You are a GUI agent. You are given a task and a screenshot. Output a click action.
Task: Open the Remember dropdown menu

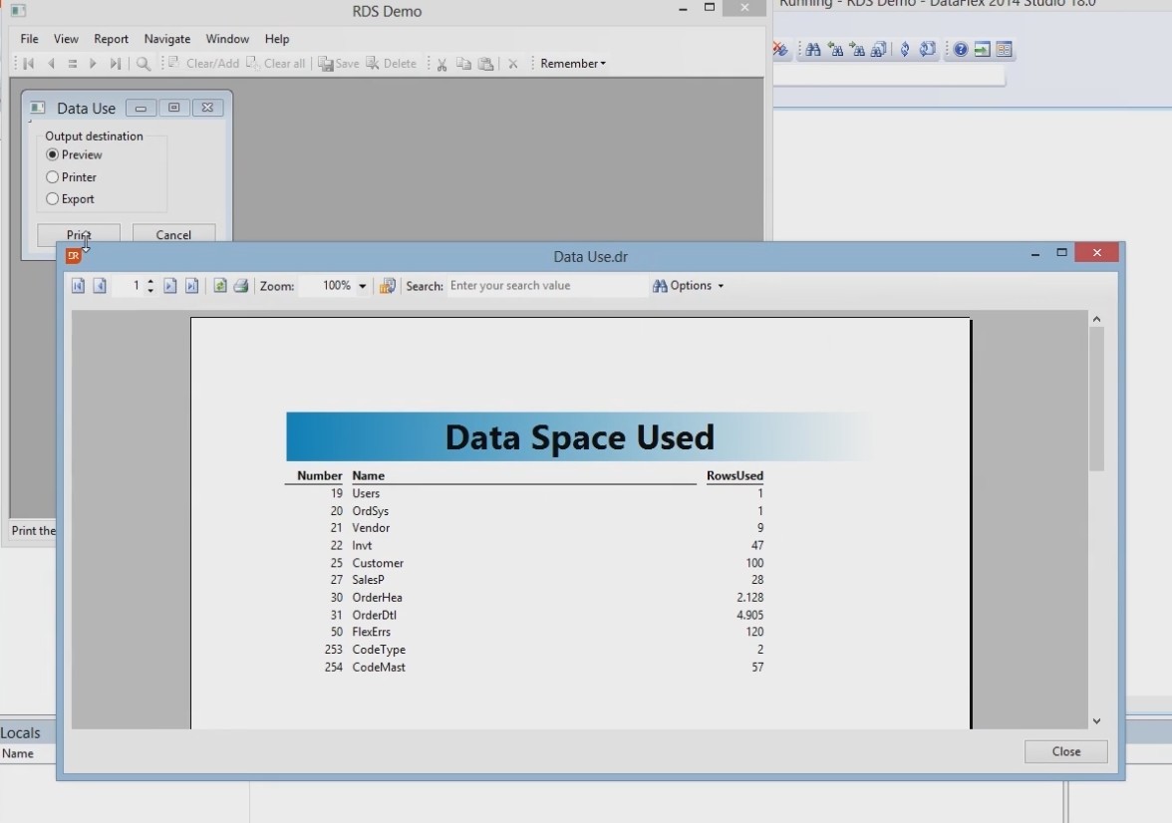tap(573, 64)
